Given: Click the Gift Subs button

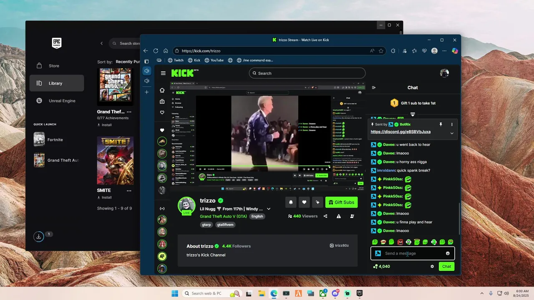Looking at the screenshot, I should pyautogui.click(x=341, y=202).
